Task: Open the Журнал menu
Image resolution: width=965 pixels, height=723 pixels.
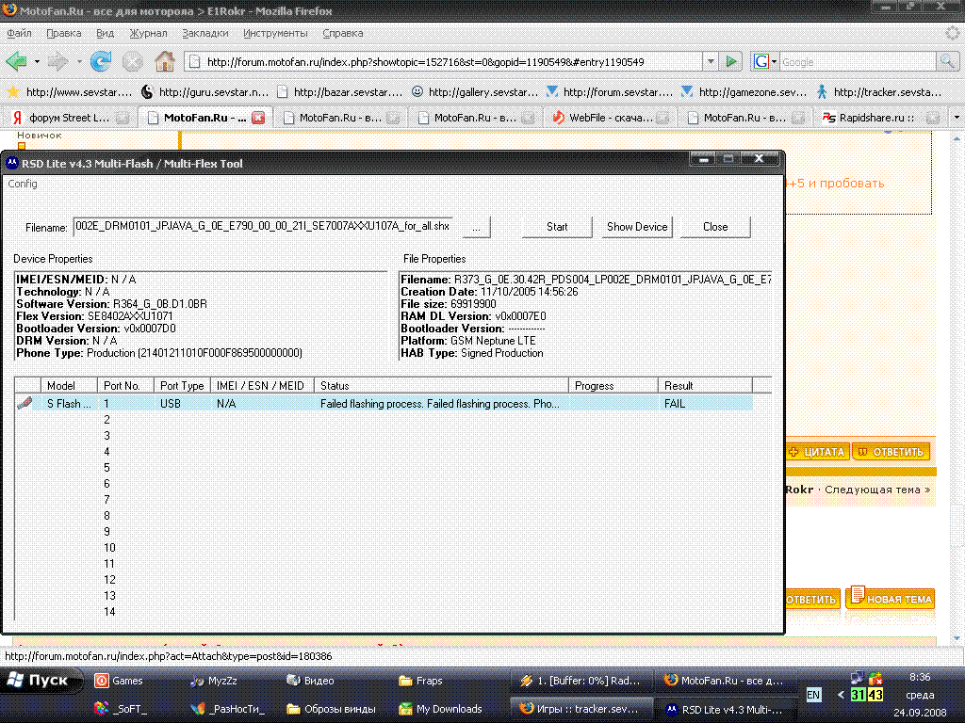Action: click(x=148, y=33)
